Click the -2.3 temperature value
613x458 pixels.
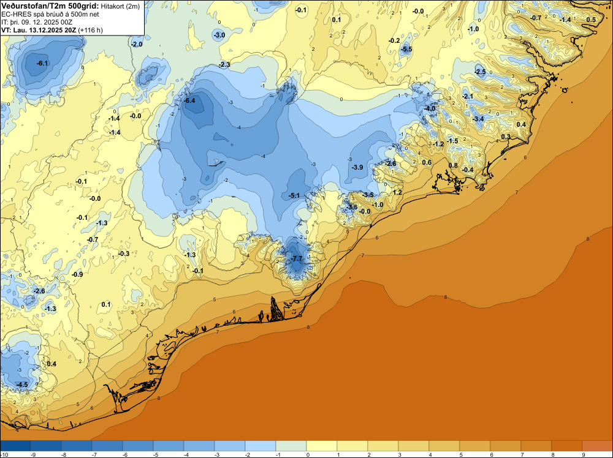tap(224, 64)
